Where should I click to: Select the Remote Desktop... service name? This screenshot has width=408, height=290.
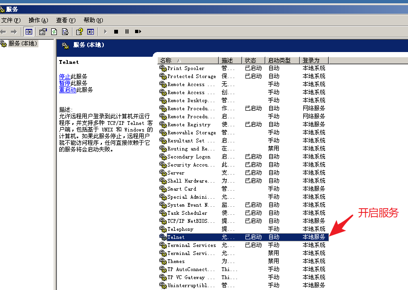191,101
